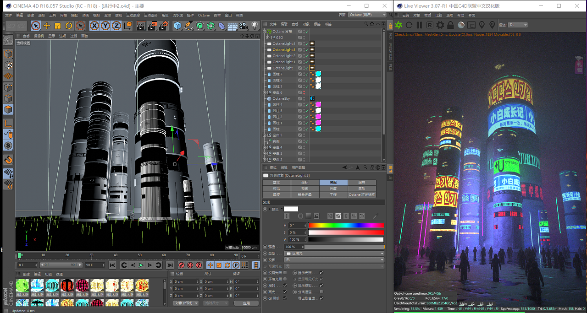Record active objects keyframe

click(181, 265)
